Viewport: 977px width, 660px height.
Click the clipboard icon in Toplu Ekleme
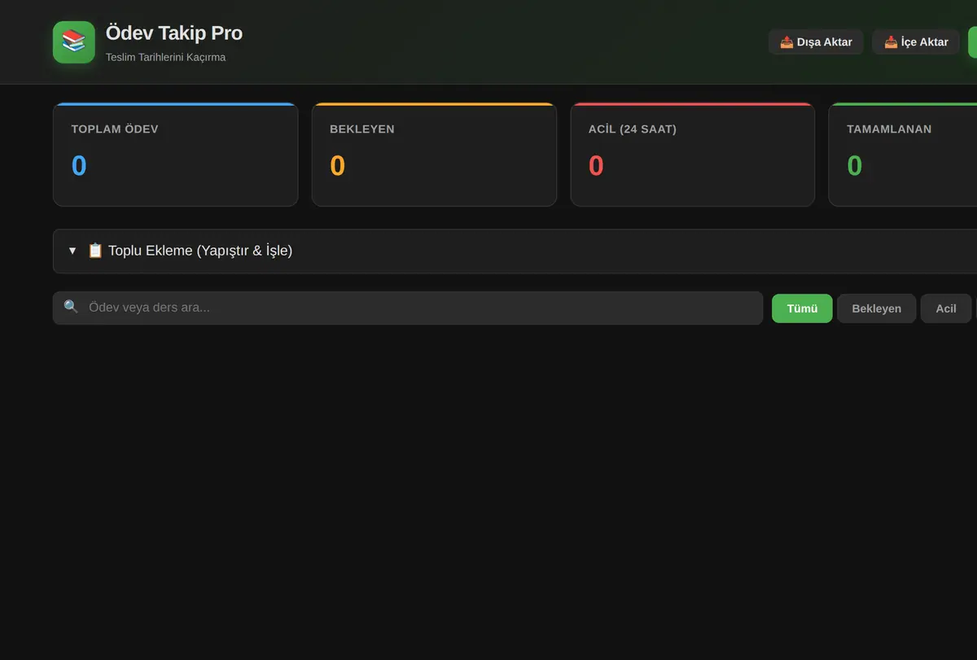coord(95,251)
